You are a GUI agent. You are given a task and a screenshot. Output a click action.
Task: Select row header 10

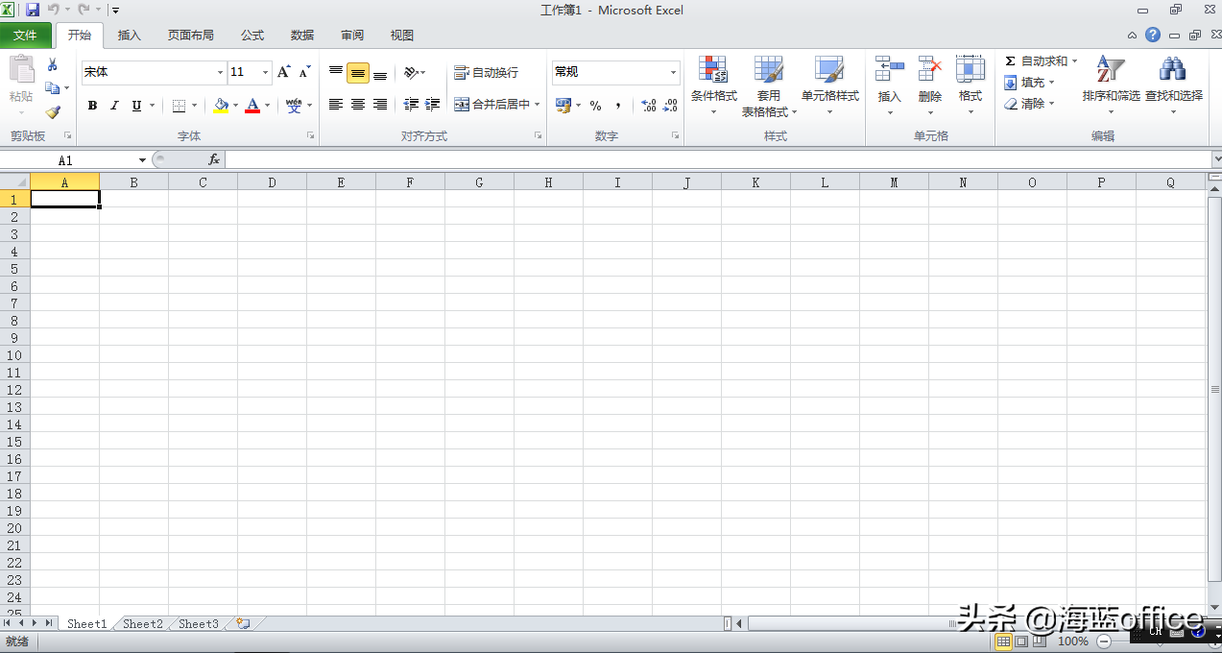[x=14, y=354]
